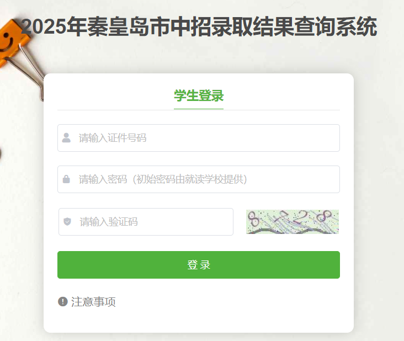Click the padlock icon in password field
This screenshot has width=404, height=341.
coord(66,179)
